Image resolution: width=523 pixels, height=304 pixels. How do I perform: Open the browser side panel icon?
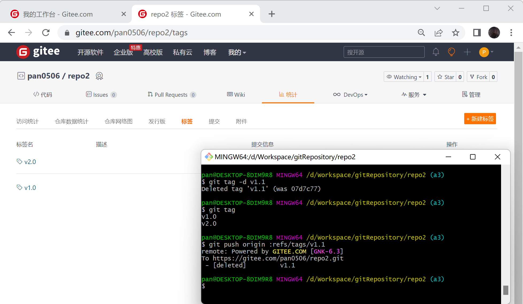pos(477,33)
